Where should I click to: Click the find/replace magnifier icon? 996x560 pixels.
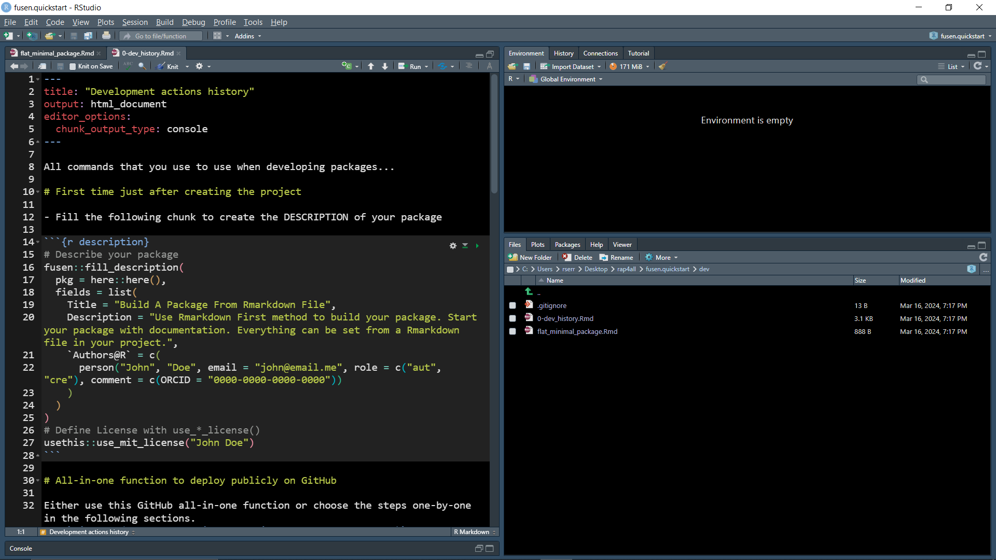tap(142, 66)
